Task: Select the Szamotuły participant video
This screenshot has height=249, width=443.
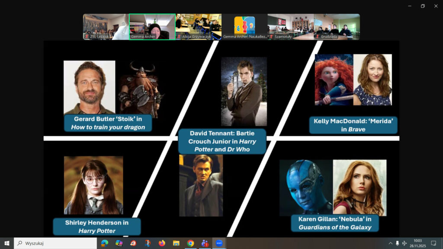Action: coord(291,27)
